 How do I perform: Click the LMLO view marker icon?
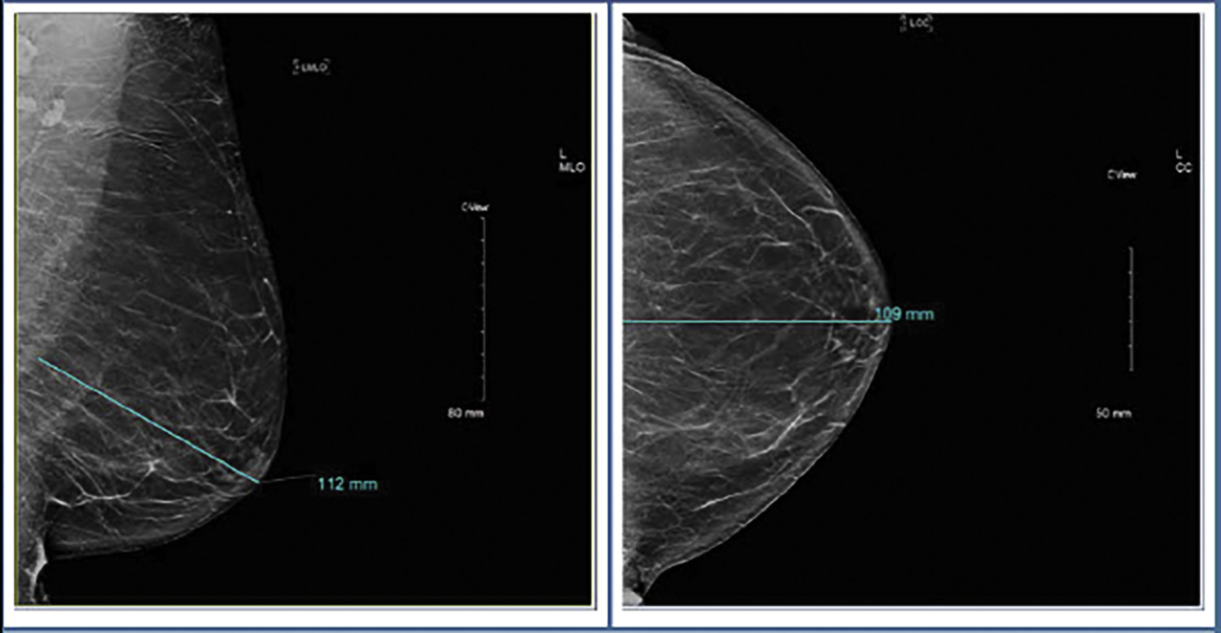pyautogui.click(x=310, y=67)
